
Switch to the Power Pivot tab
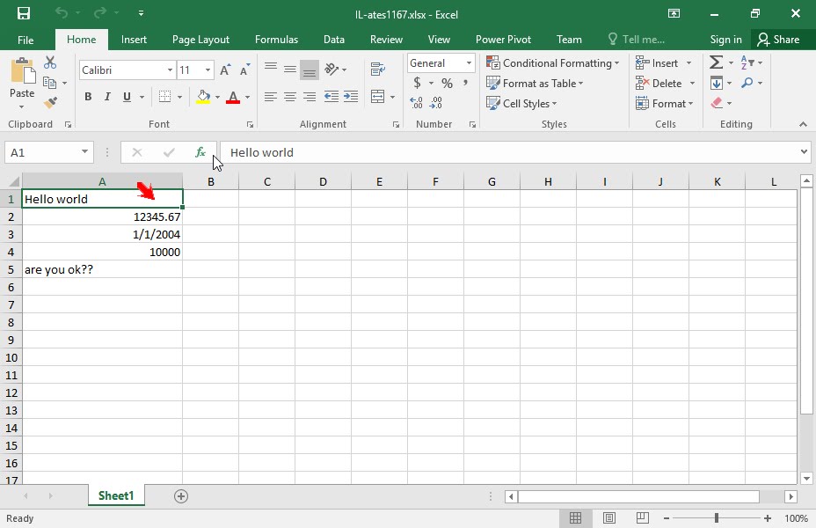[503, 40]
